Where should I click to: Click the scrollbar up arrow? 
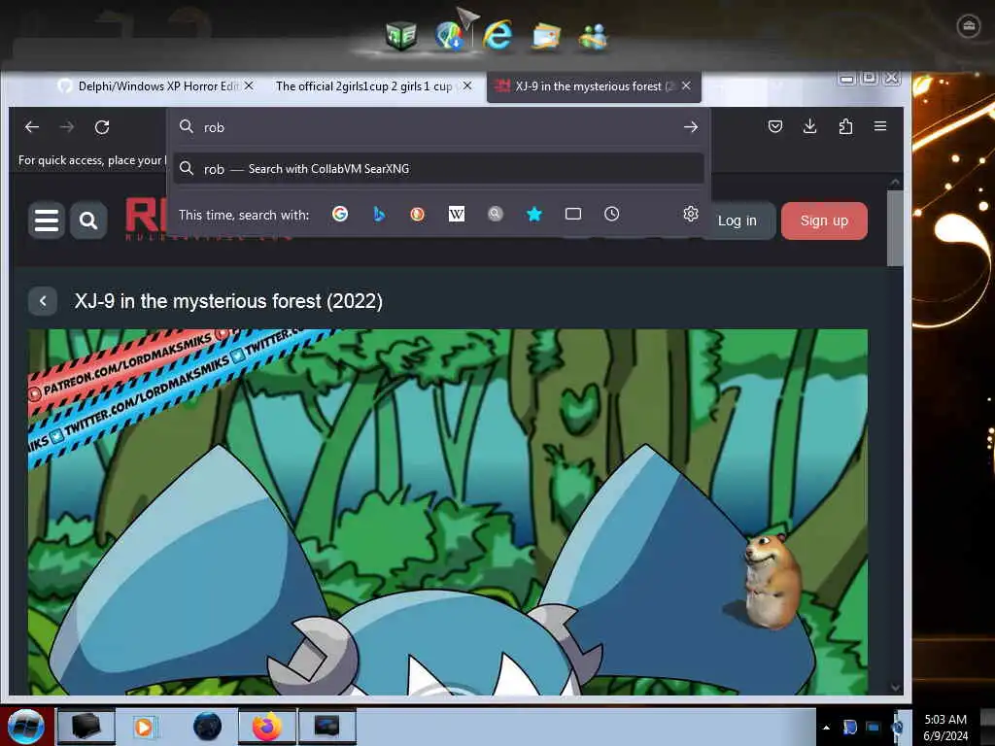[895, 182]
